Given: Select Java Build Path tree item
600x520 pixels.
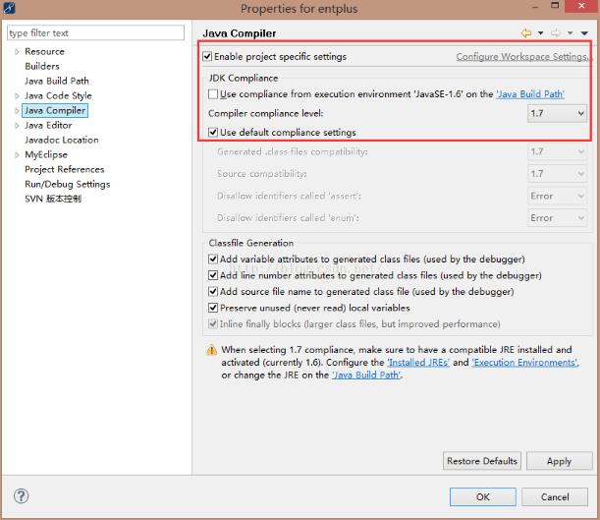Looking at the screenshot, I should 57,82.
